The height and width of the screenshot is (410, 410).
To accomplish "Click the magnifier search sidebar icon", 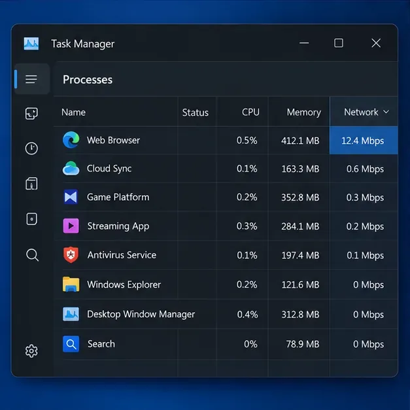I will pos(32,255).
